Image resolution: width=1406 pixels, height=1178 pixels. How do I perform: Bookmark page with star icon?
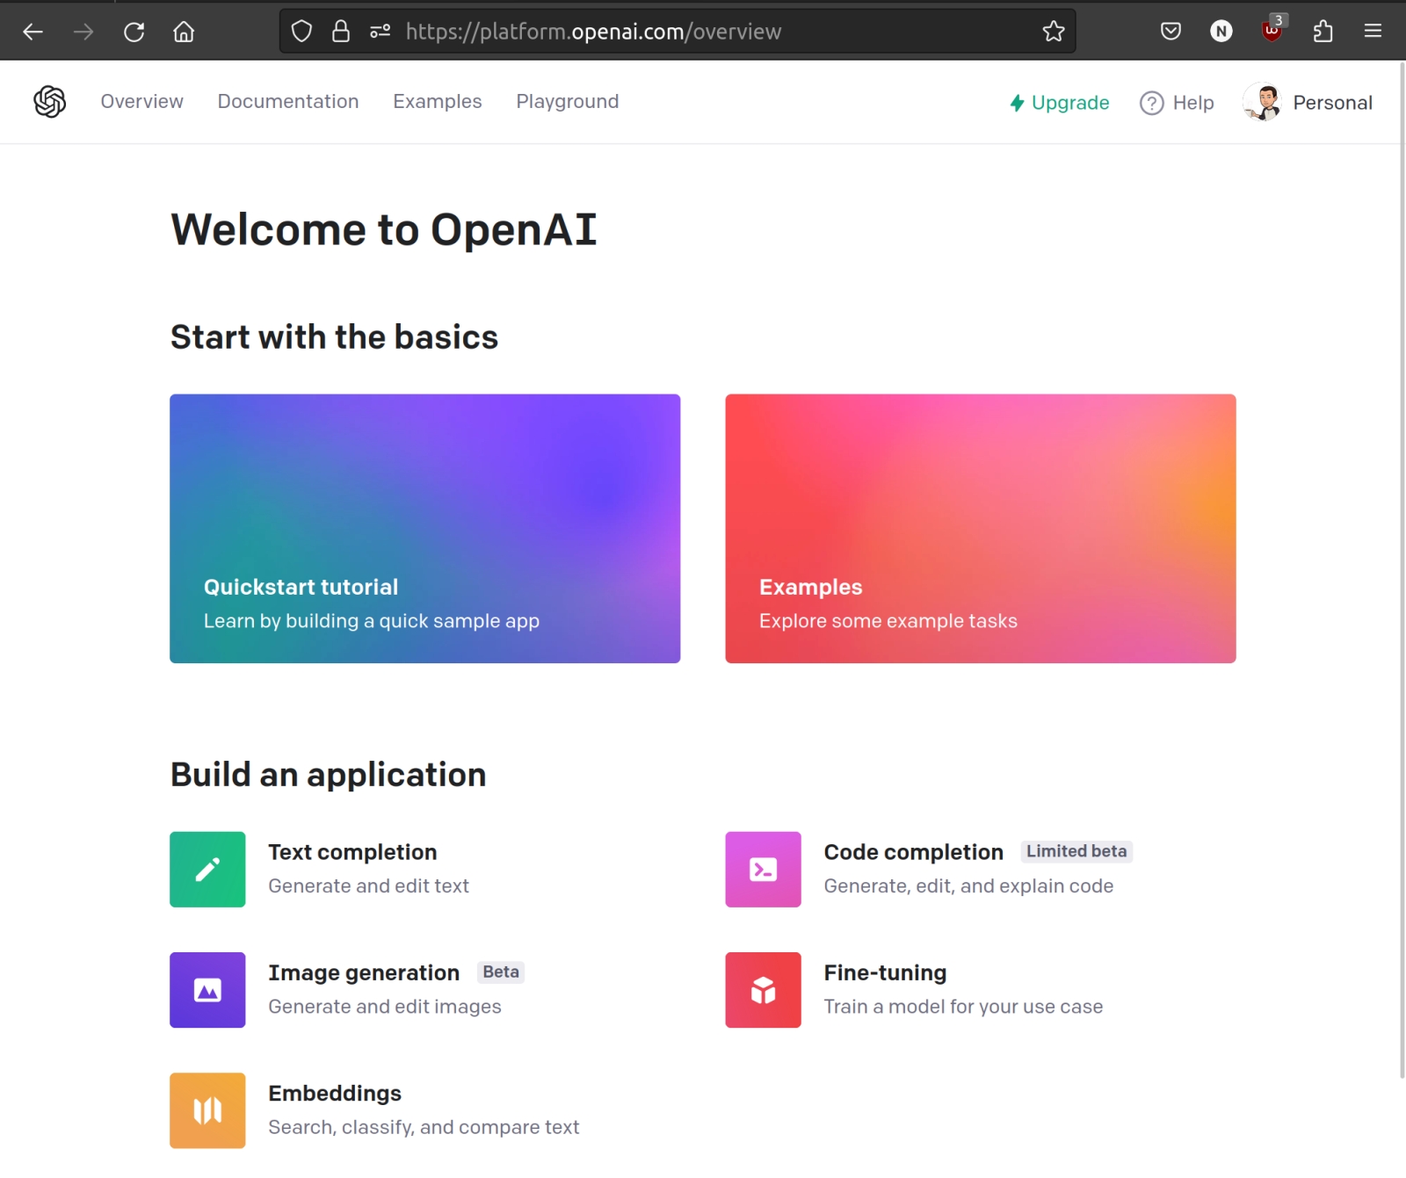pyautogui.click(x=1054, y=32)
